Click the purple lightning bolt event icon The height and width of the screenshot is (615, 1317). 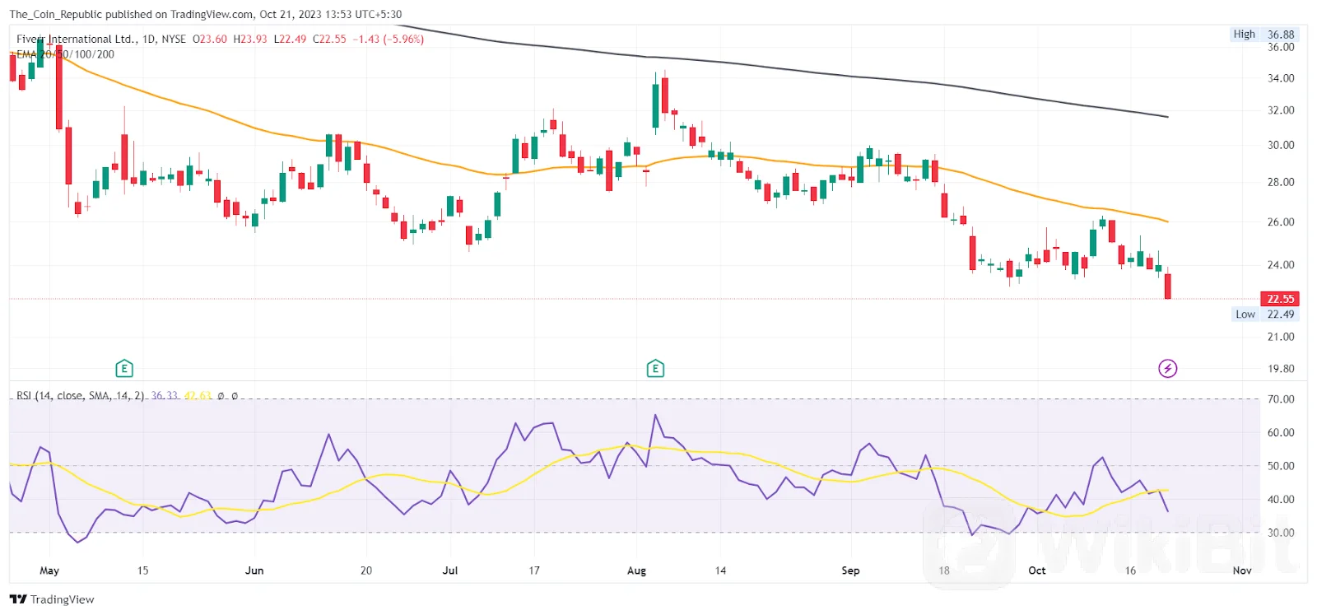tap(1167, 368)
